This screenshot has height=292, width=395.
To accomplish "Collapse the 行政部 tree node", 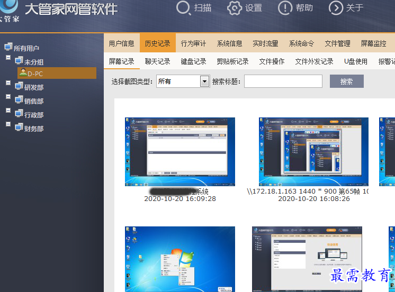I will (8, 111).
